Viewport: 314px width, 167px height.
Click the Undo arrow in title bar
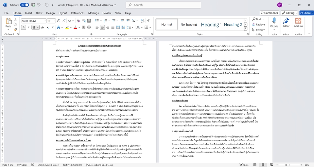39,5
